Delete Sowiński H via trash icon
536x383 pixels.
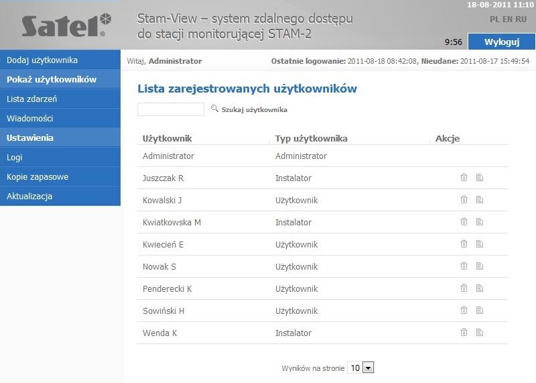pyautogui.click(x=464, y=311)
